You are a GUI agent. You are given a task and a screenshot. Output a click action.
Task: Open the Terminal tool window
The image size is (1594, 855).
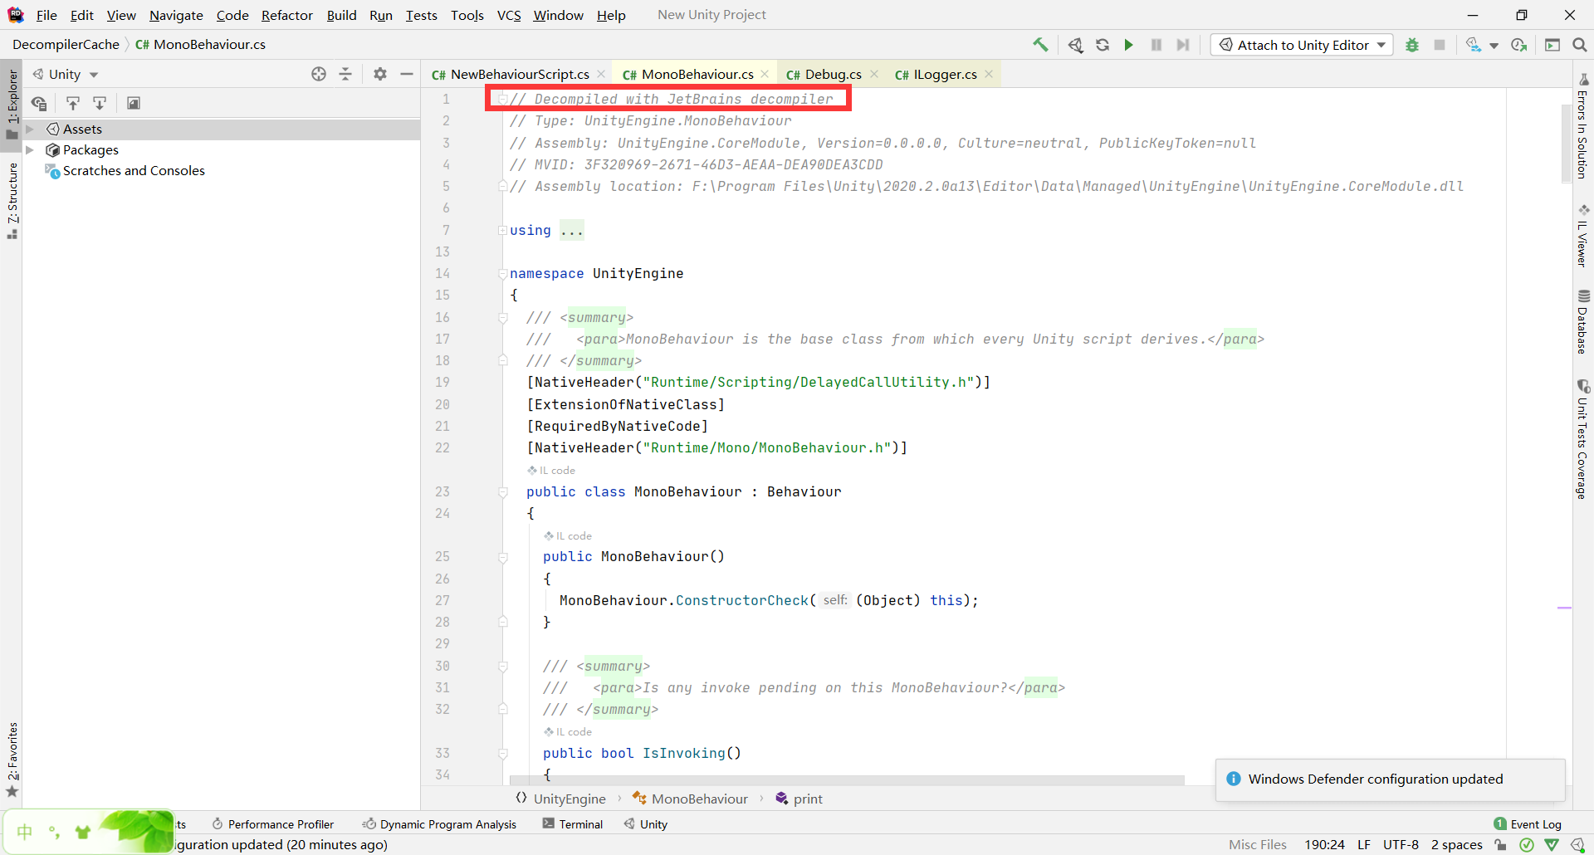click(x=573, y=824)
